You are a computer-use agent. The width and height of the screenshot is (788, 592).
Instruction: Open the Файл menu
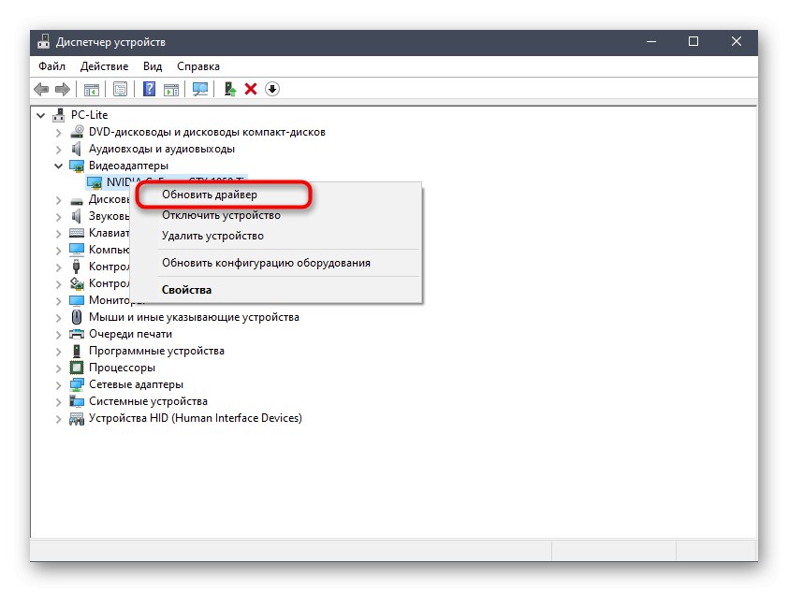coord(51,65)
